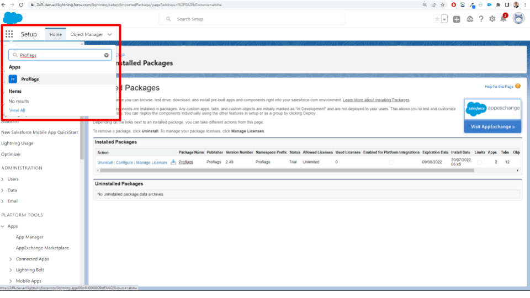530x298 pixels.
Task: Click the Salesforce cloud logo
Action: 13,18
